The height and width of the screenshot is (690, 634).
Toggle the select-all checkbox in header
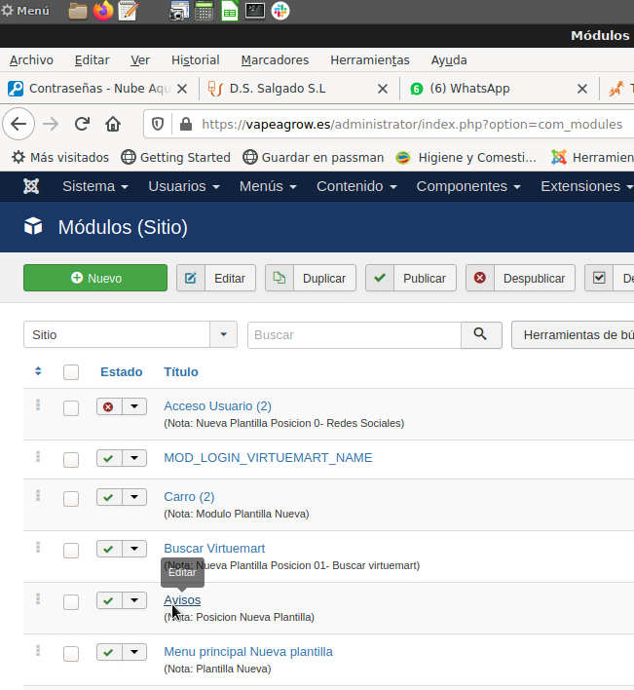pyautogui.click(x=71, y=372)
